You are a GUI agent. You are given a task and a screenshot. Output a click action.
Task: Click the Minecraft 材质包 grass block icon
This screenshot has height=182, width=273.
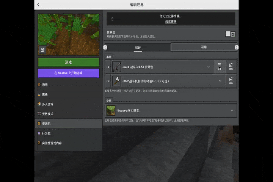tap(111, 110)
